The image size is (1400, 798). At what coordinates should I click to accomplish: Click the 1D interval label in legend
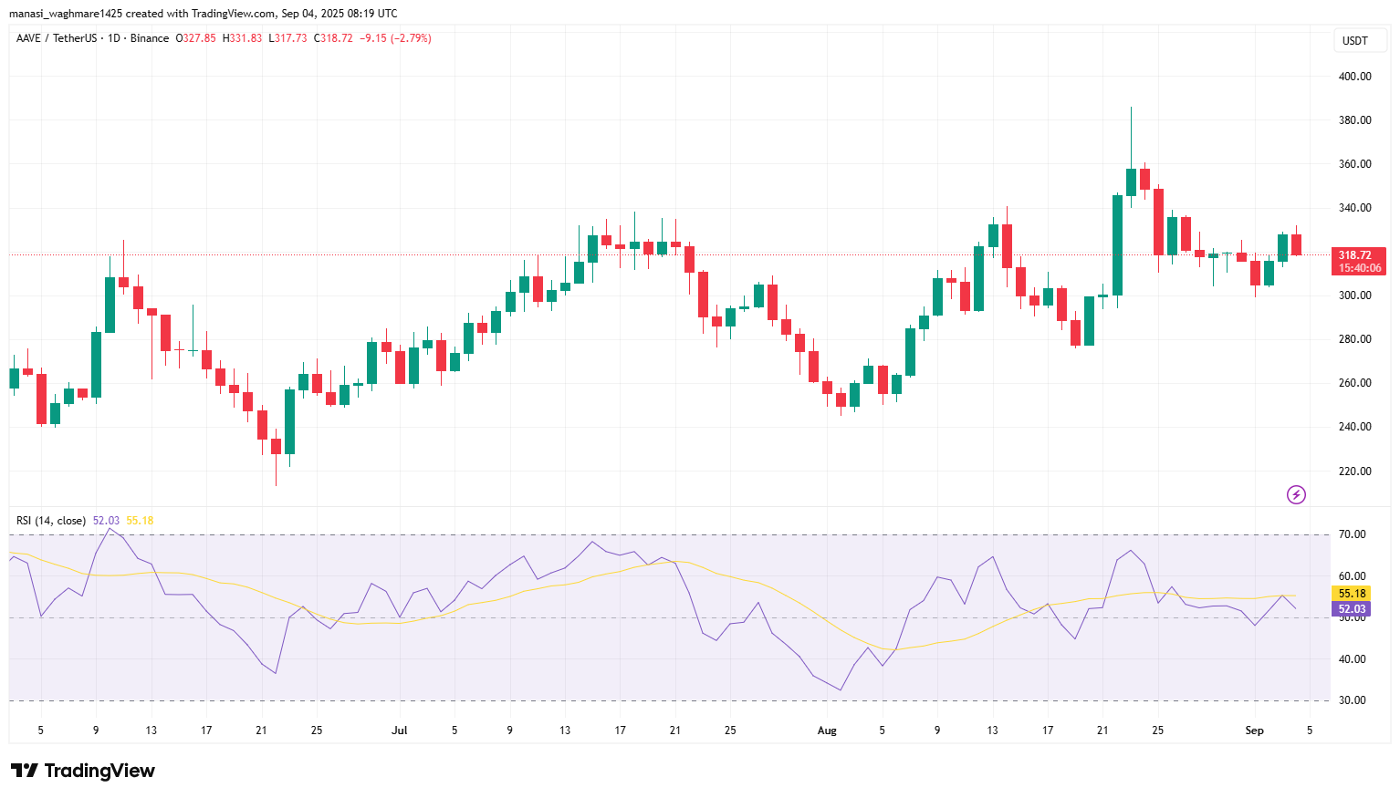coord(114,38)
